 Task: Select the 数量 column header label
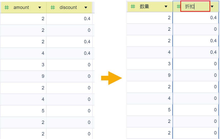[144, 7]
